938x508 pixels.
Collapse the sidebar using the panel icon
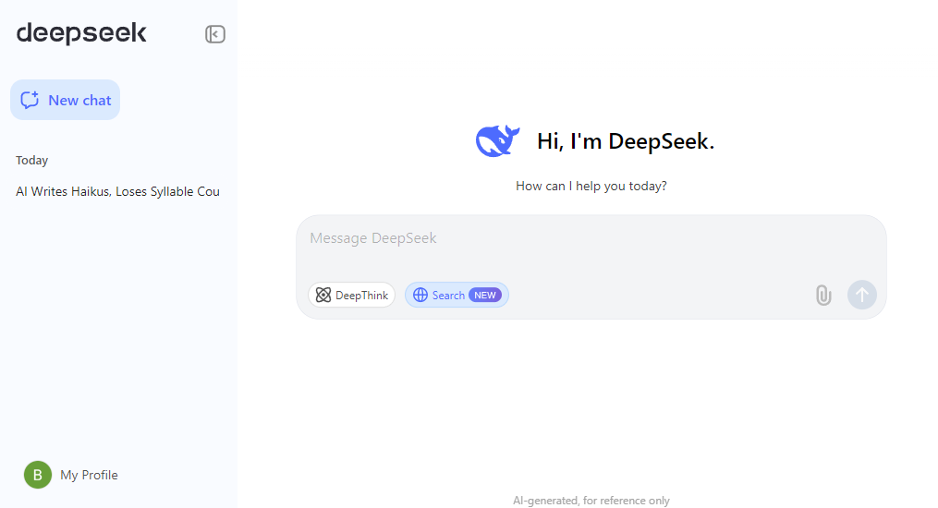coord(215,34)
